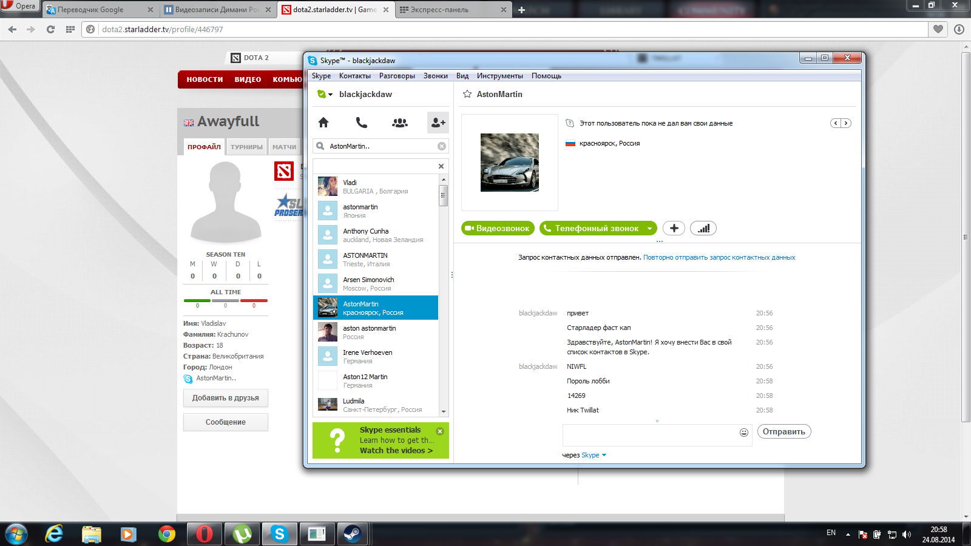971x546 pixels.
Task: Click the browser page vertical scrollbar
Action: [x=966, y=237]
